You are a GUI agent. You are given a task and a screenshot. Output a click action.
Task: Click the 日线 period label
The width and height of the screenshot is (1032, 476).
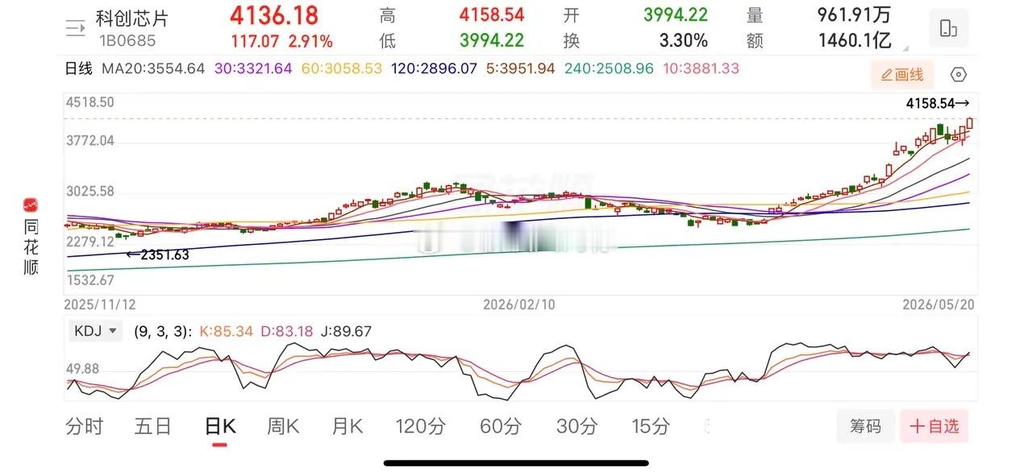point(79,68)
